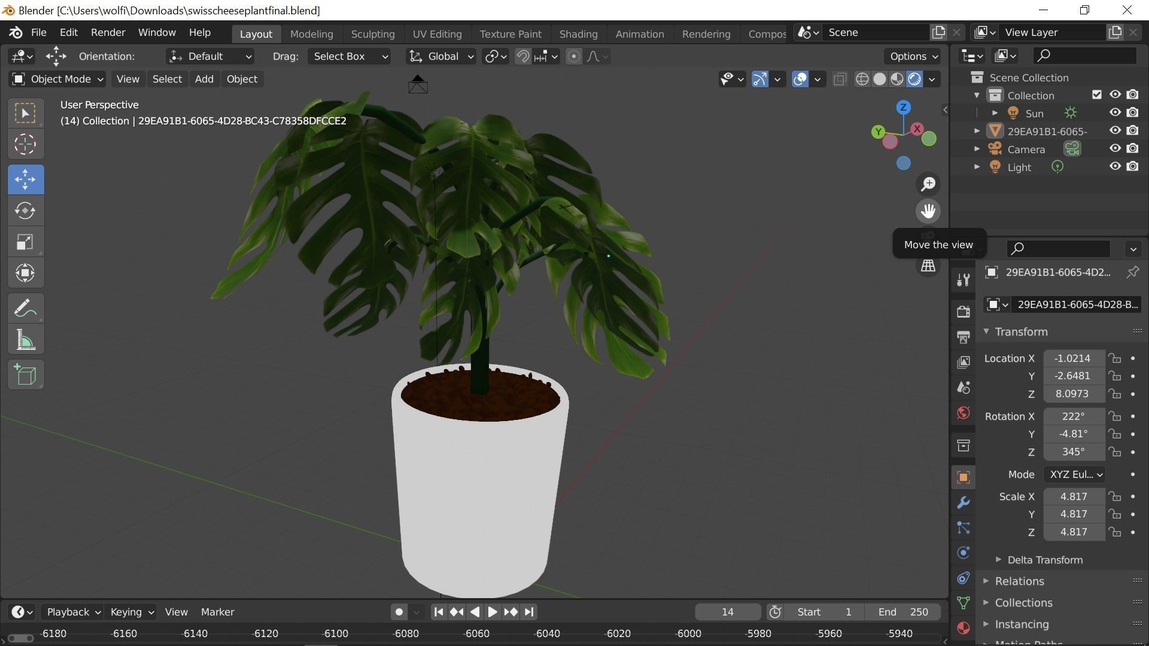Open the Keying popover
The height and width of the screenshot is (646, 1149).
pos(132,612)
